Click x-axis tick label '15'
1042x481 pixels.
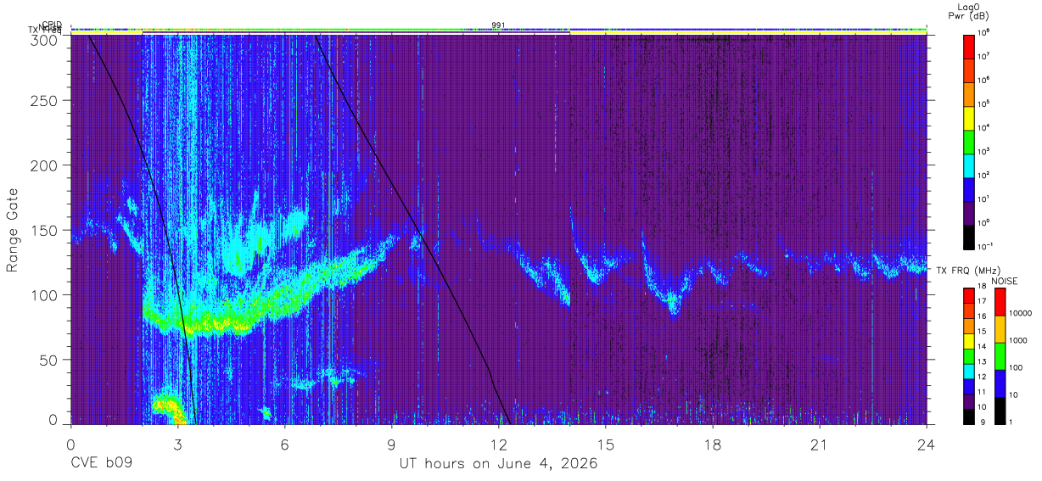[x=606, y=445]
